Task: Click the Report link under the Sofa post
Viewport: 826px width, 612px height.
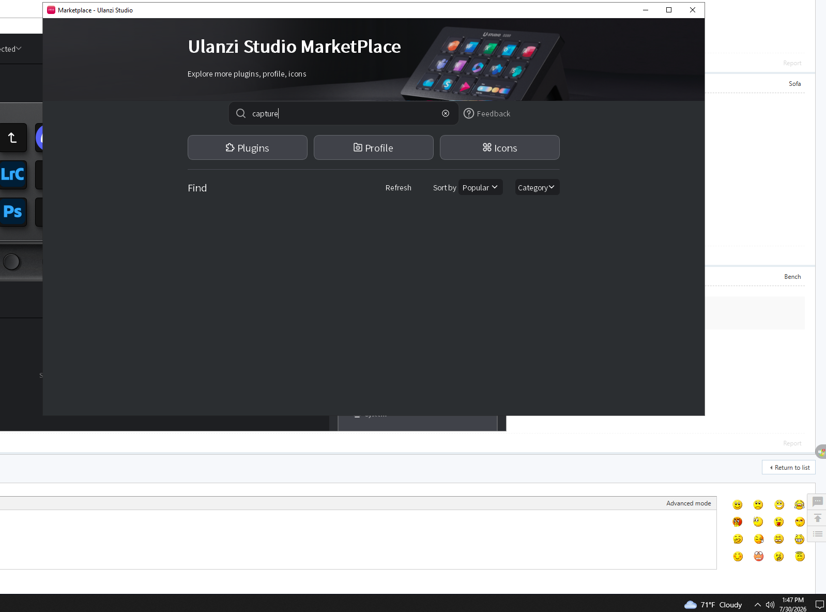Action: coord(792,63)
